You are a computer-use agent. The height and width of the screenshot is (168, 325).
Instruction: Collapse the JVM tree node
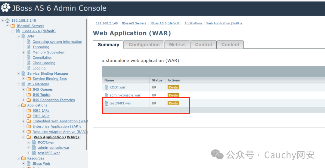(x=18, y=36)
